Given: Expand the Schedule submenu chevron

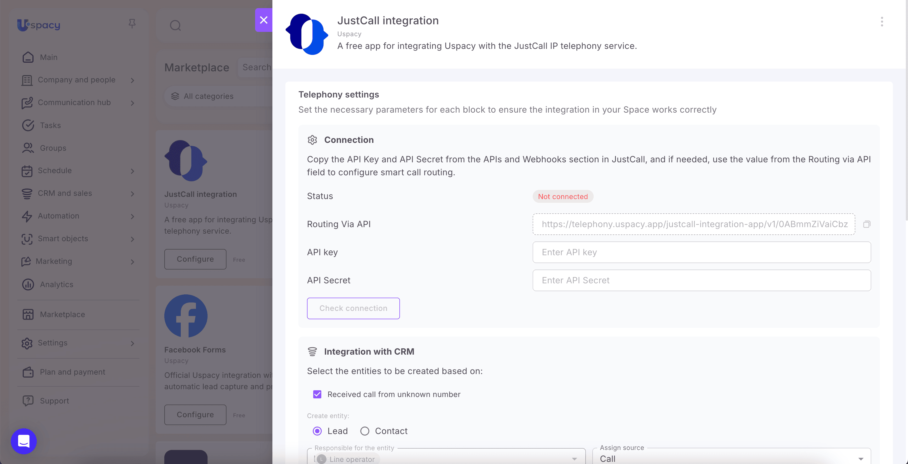Looking at the screenshot, I should [x=132, y=171].
